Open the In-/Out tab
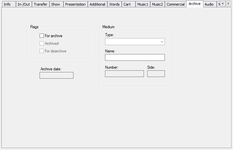 (24, 4)
